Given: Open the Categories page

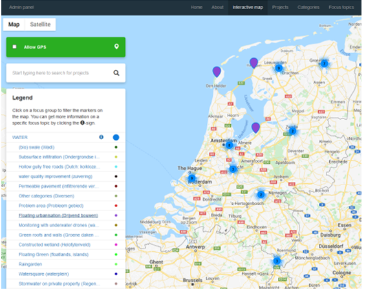Looking at the screenshot, I should tap(308, 7).
